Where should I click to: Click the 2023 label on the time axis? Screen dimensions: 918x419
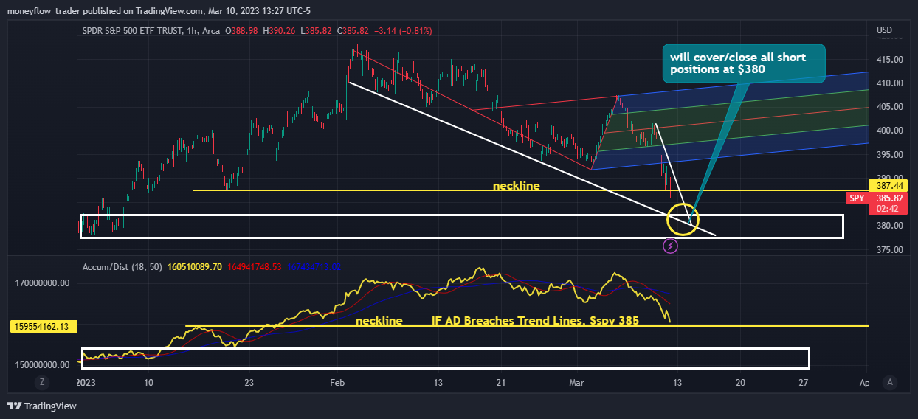[x=87, y=382]
